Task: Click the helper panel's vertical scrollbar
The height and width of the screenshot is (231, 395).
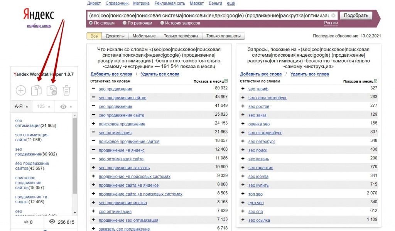Action: tap(75, 162)
